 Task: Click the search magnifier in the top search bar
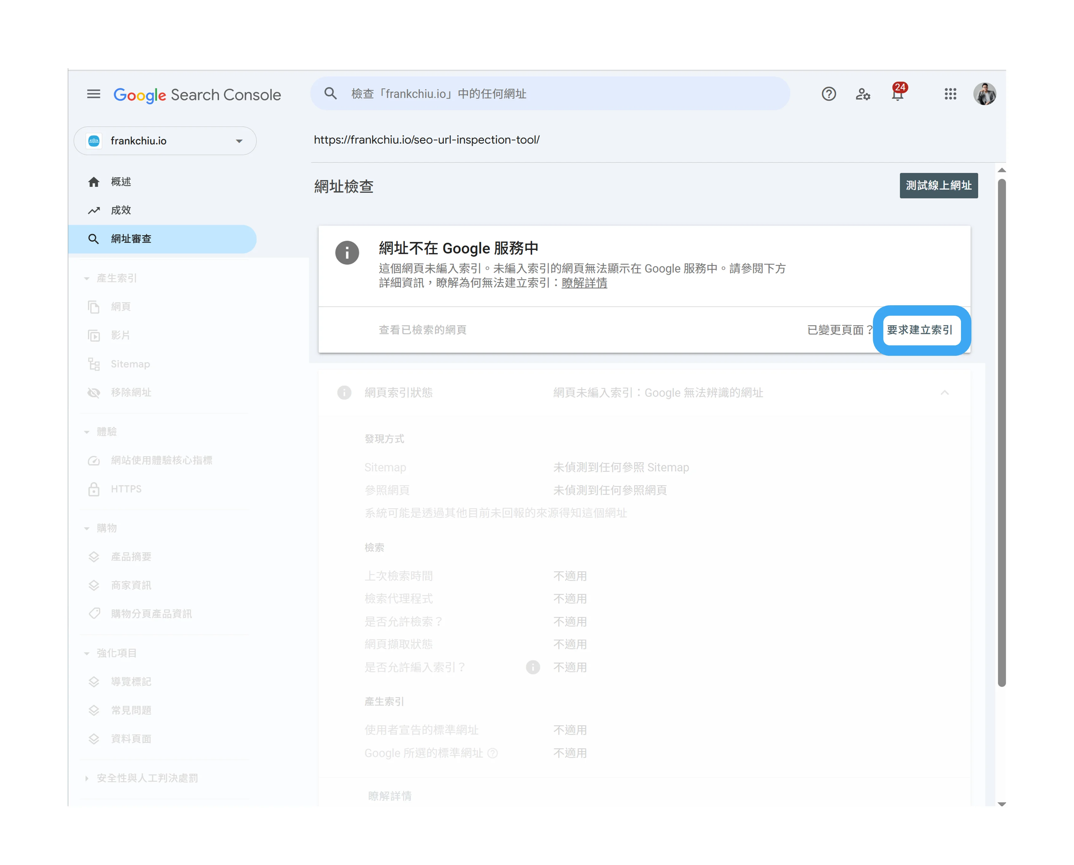[x=330, y=94]
